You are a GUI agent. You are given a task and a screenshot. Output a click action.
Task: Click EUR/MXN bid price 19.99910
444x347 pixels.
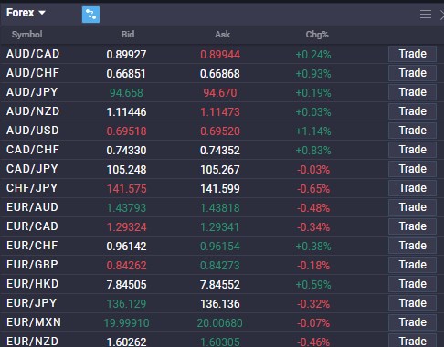click(x=126, y=323)
